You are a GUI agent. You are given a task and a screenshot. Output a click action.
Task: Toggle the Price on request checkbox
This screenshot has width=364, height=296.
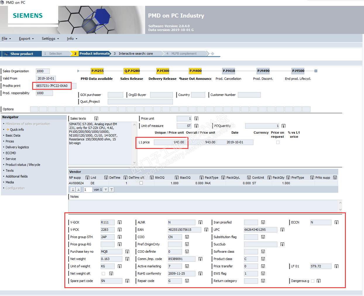click(278, 142)
